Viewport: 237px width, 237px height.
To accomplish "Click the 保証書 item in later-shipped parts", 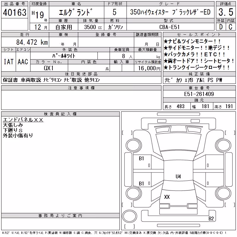I will [10, 80].
